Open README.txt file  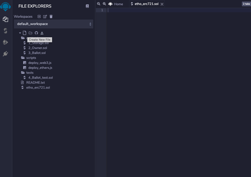[x=35, y=83]
